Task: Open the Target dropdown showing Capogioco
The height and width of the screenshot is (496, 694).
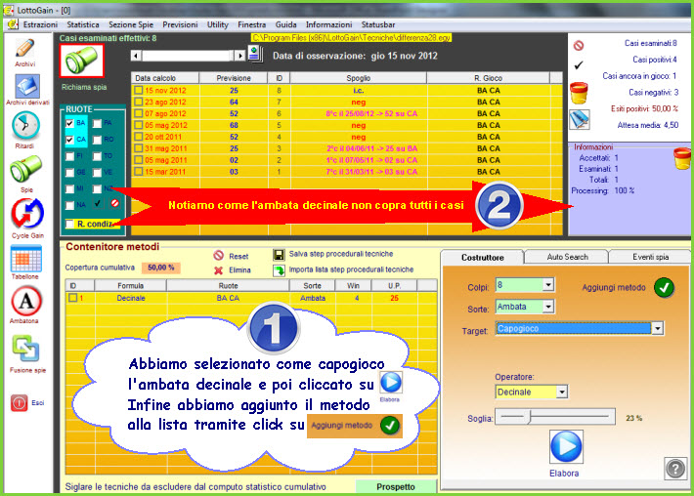Action: coord(658,328)
